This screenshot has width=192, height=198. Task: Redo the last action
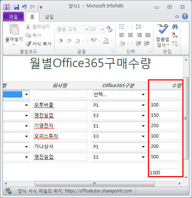click(32, 7)
